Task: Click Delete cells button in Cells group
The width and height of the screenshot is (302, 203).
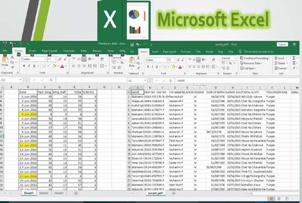Action: (x=281, y=63)
